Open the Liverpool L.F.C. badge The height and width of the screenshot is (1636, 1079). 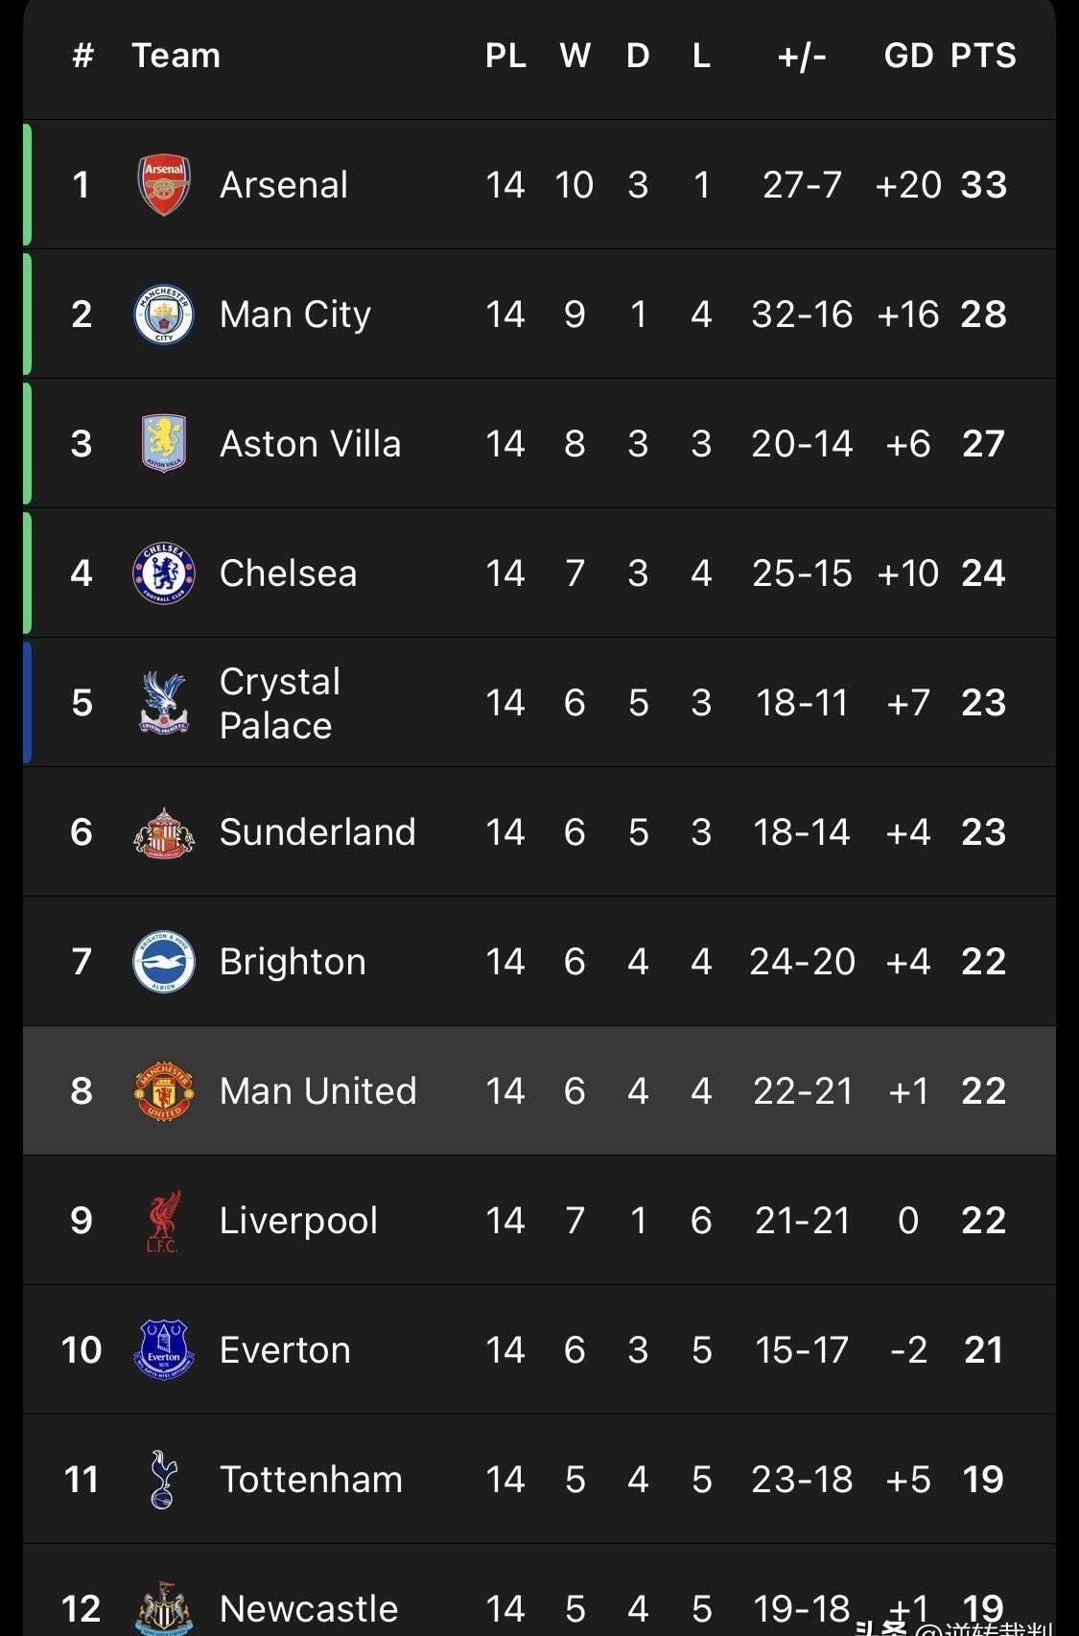pos(163,1221)
